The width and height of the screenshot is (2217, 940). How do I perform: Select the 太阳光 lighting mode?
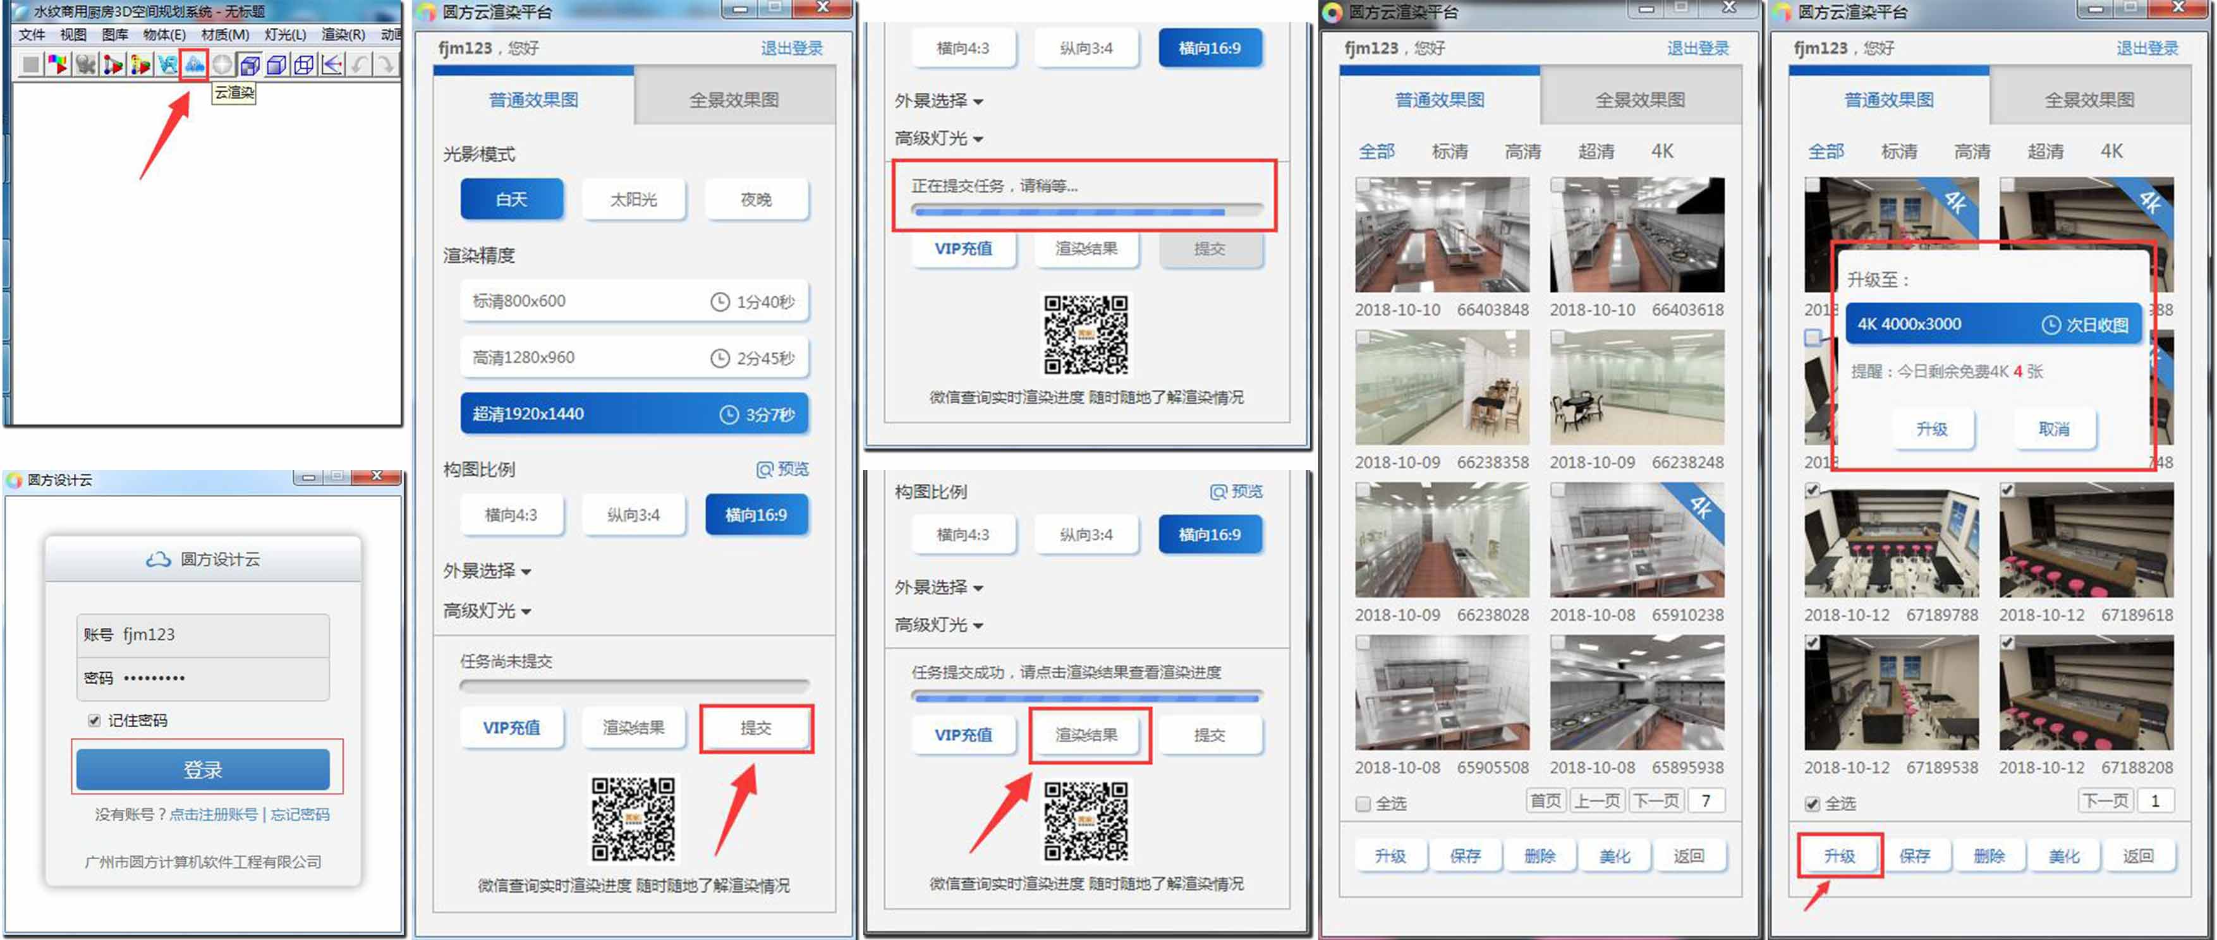633,200
